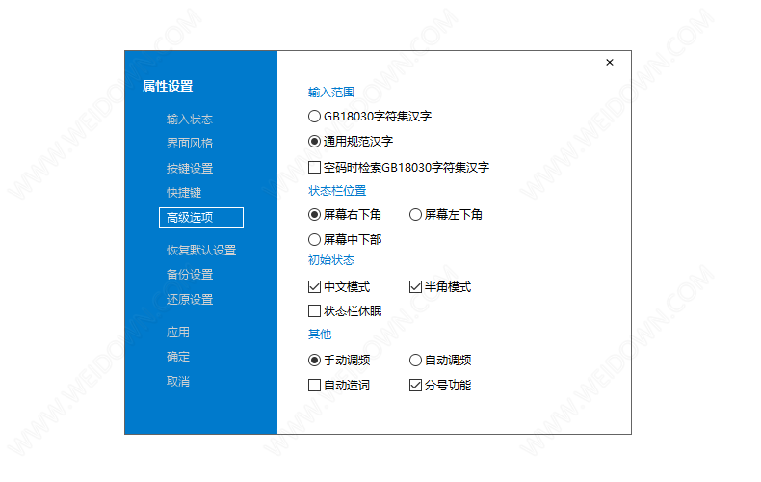Switch to the 界面风格 page
This screenshot has width=761, height=482.
point(190,144)
